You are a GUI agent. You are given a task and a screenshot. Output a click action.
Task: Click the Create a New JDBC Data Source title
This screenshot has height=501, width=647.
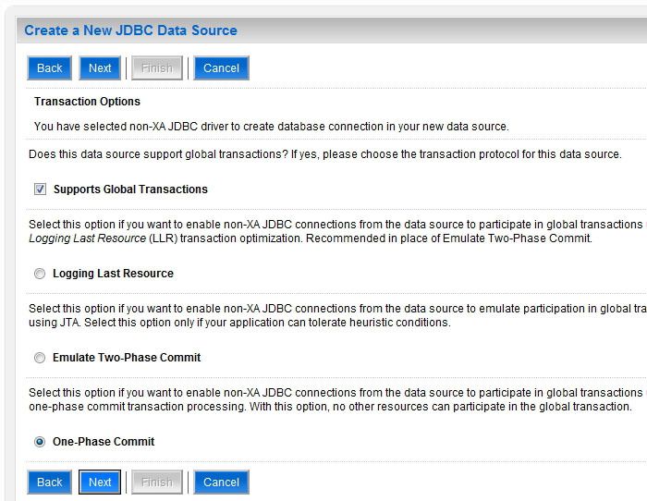[131, 31]
